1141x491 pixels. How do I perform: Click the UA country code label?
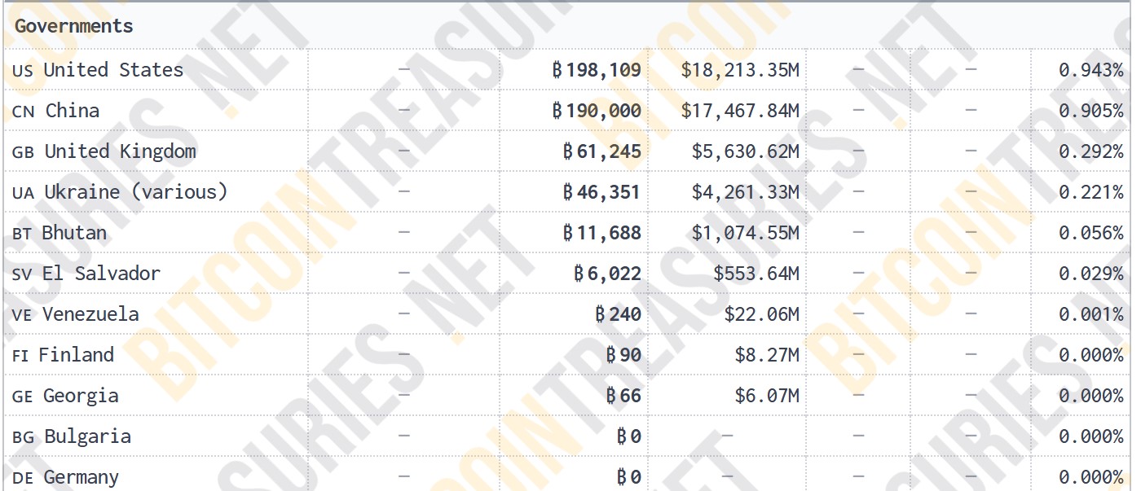(x=23, y=194)
